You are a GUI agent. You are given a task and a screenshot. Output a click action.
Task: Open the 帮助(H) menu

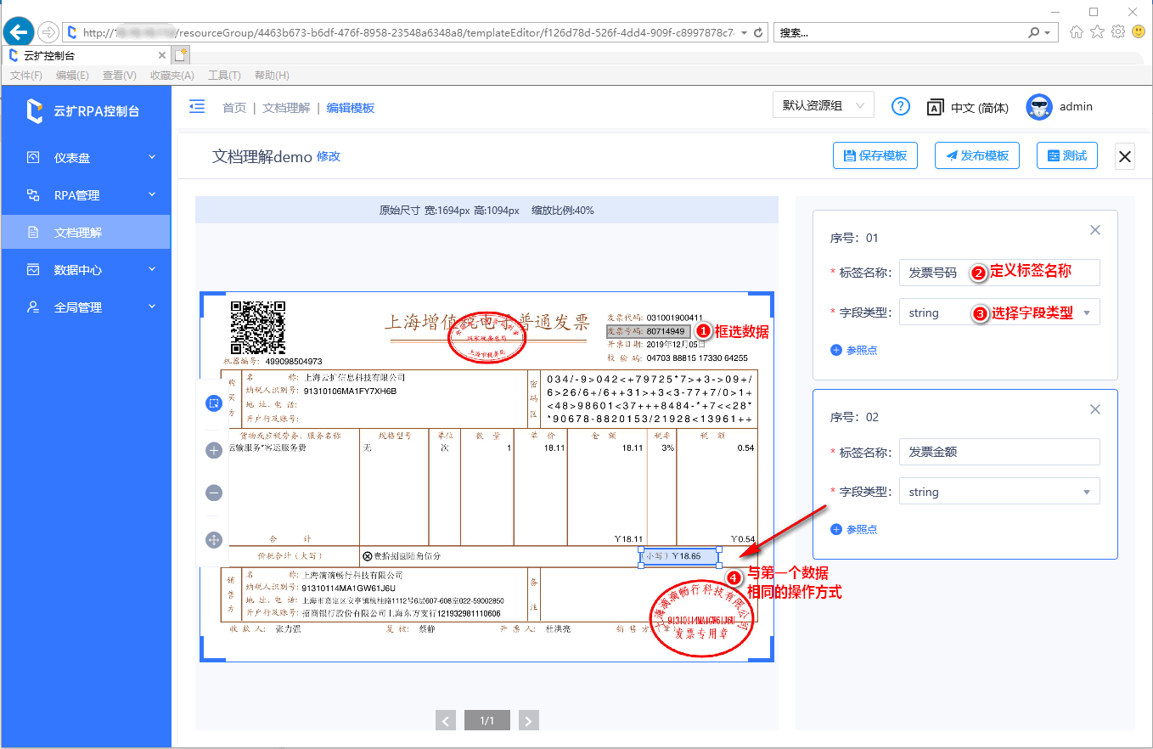click(x=272, y=76)
